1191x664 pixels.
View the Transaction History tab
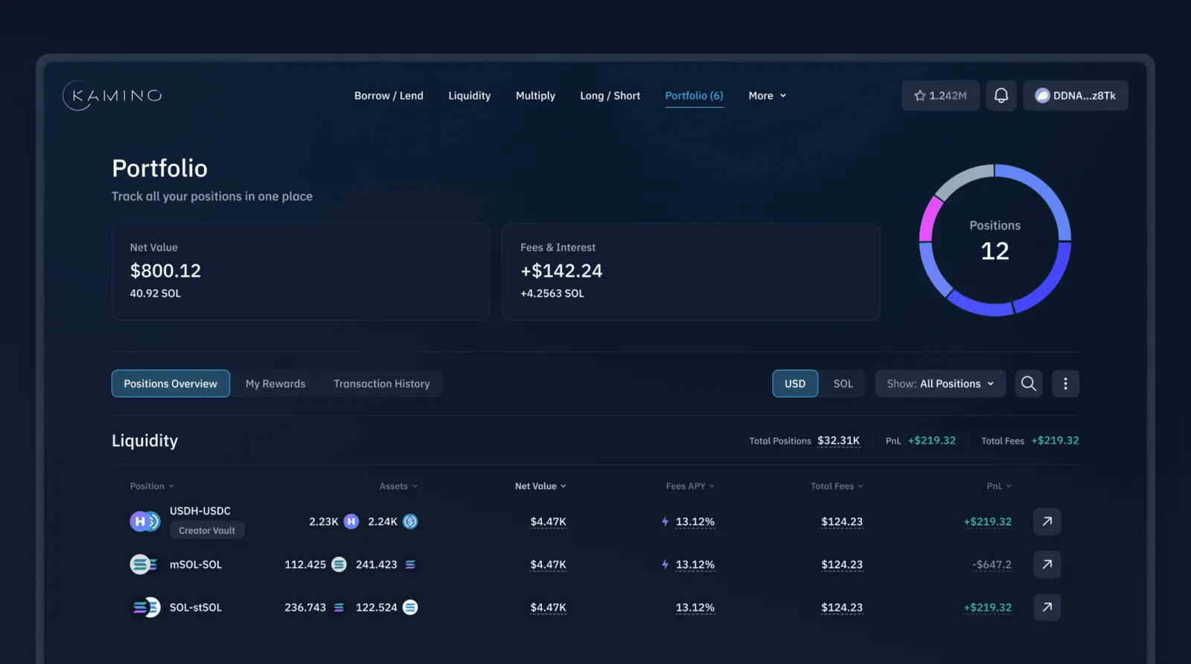point(382,383)
